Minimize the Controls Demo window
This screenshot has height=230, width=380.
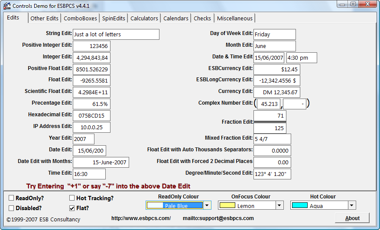click(x=342, y=4)
